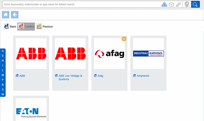Image resolution: width=204 pixels, height=121 pixels.
Task: Select the Premium catalog filter
Action: (44, 26)
